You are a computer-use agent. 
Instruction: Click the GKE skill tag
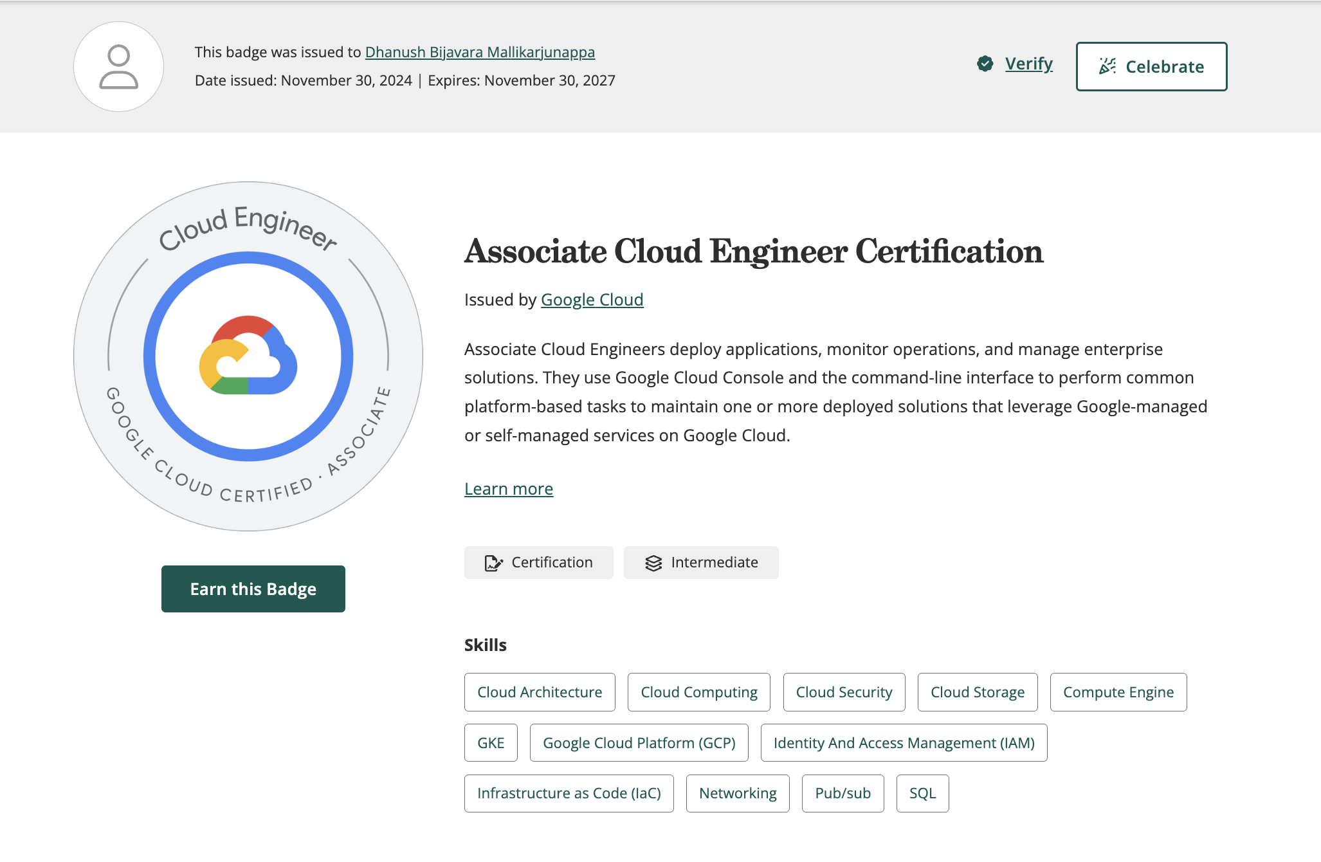pyautogui.click(x=491, y=743)
